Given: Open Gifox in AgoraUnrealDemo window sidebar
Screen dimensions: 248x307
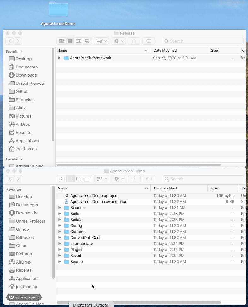Looking at the screenshot, I should point(17,246).
